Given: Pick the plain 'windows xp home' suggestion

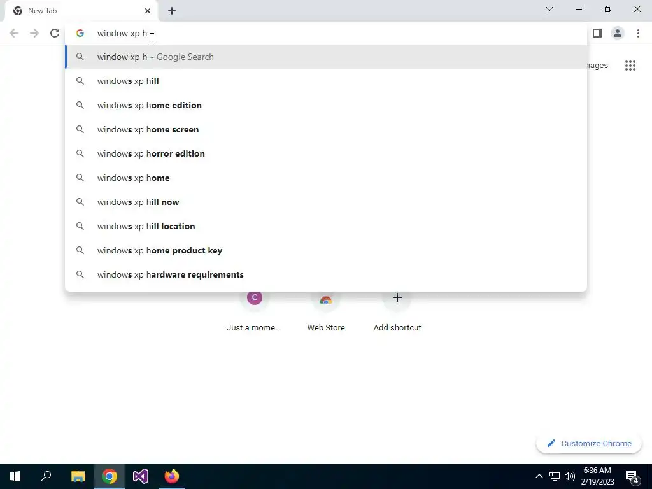Looking at the screenshot, I should pyautogui.click(x=326, y=178).
